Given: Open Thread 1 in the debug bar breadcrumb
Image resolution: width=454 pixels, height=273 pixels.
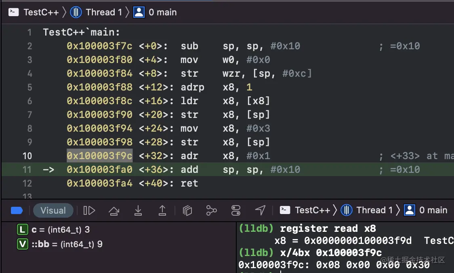Looking at the screenshot, I should click(374, 210).
